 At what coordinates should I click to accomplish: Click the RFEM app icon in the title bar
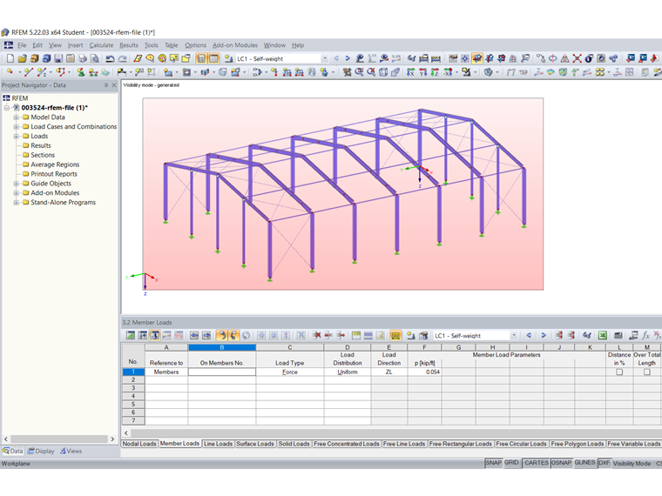(5, 32)
